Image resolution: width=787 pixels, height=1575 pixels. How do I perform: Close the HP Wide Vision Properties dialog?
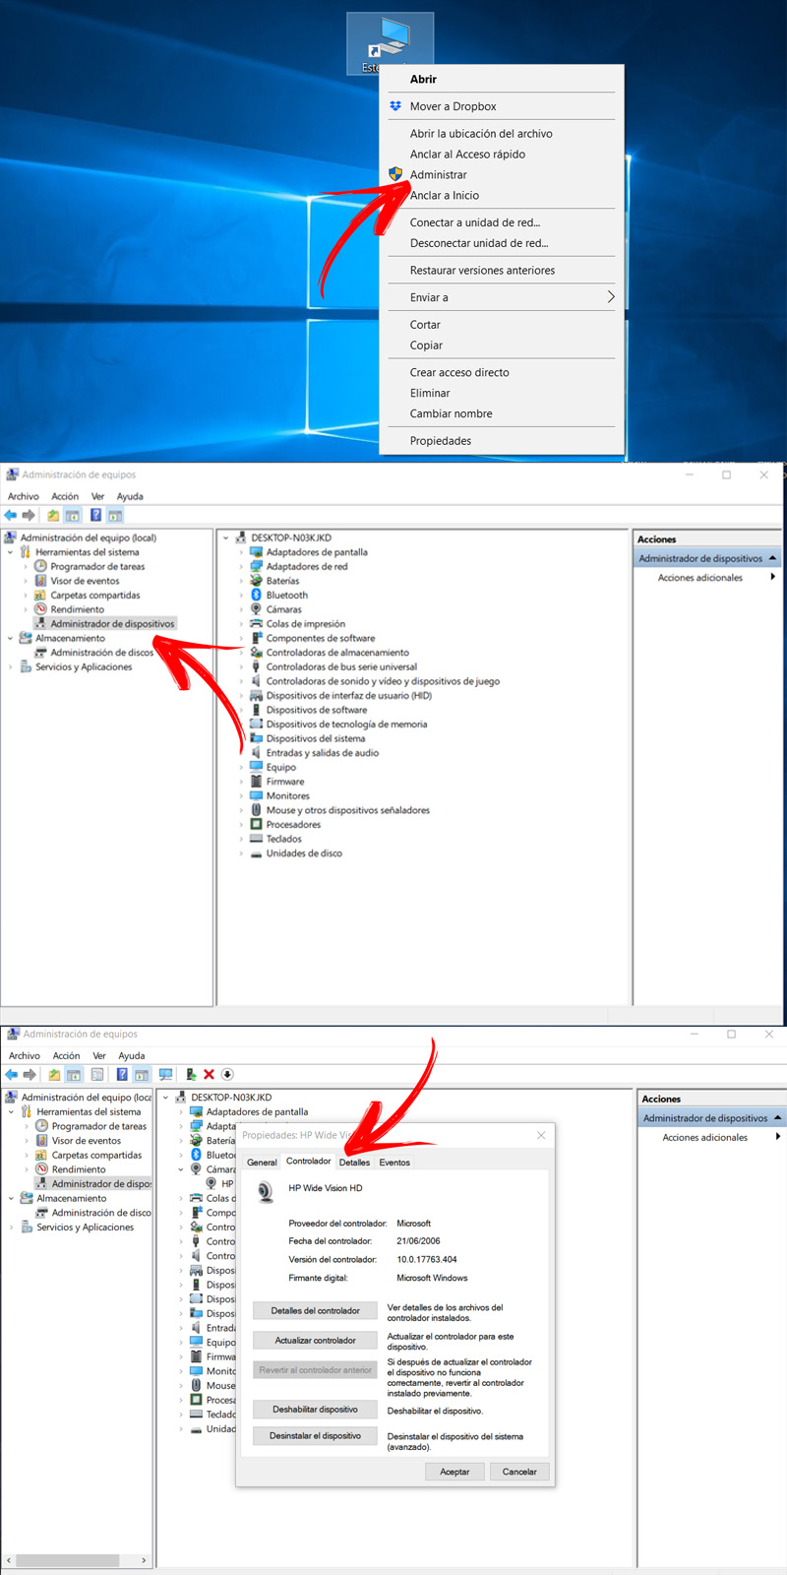click(x=540, y=1135)
